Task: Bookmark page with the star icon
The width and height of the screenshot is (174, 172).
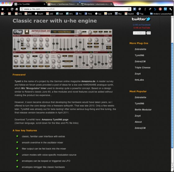Action: 129,9
